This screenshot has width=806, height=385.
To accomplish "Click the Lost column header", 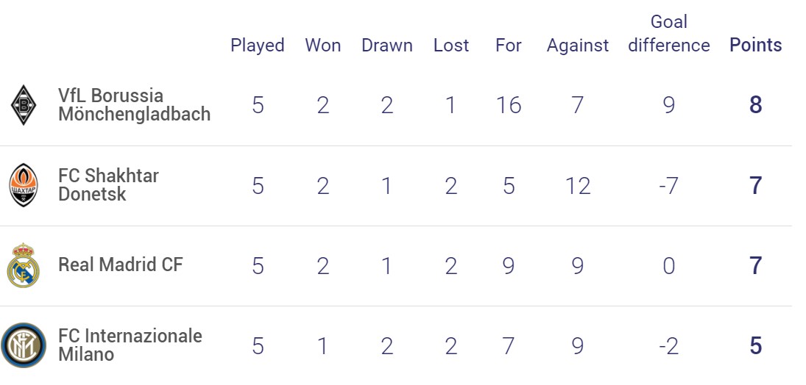I will (451, 45).
